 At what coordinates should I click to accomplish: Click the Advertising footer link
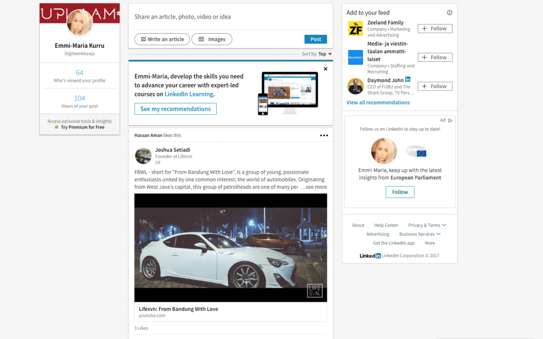click(378, 234)
